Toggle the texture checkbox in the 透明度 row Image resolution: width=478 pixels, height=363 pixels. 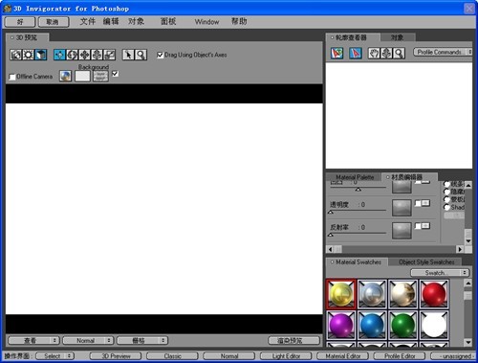coord(418,203)
